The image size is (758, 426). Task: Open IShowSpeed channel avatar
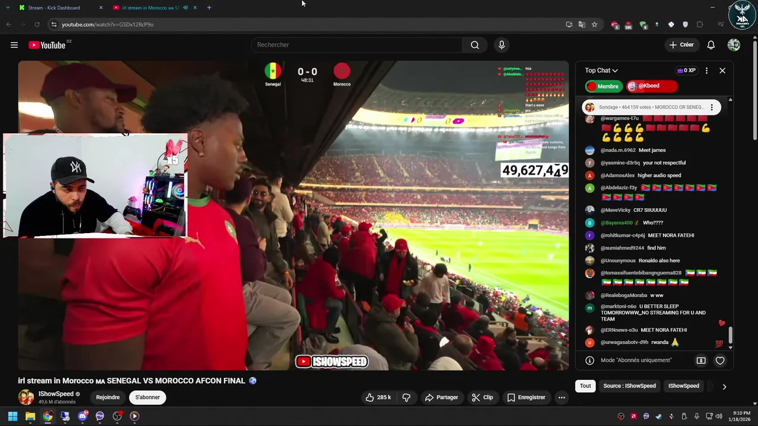26,397
